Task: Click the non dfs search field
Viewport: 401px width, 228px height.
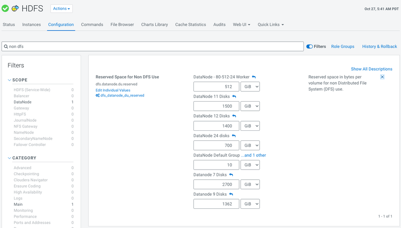Action: 153,46
